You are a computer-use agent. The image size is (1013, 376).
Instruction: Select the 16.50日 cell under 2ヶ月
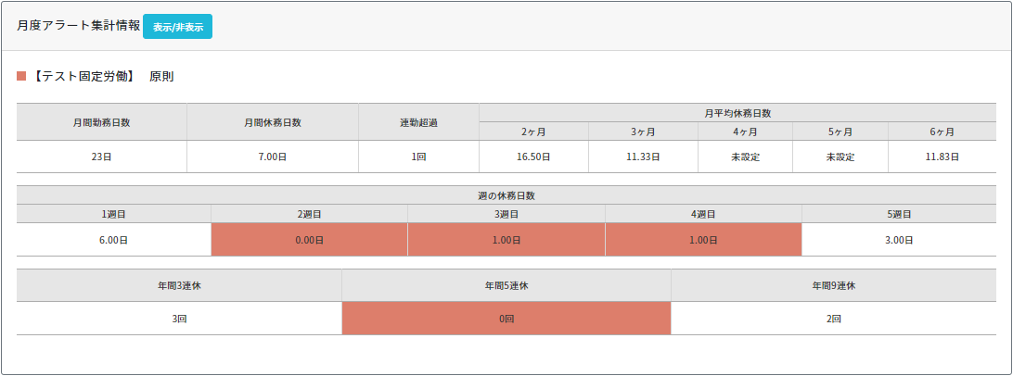tap(534, 157)
